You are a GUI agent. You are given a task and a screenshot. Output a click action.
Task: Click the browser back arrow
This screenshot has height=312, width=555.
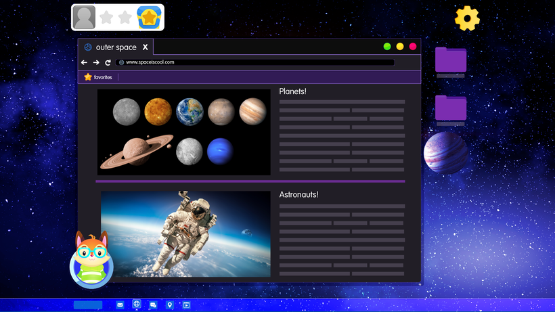tap(85, 62)
